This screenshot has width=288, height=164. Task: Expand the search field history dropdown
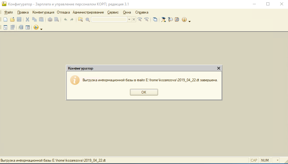tap(129, 19)
